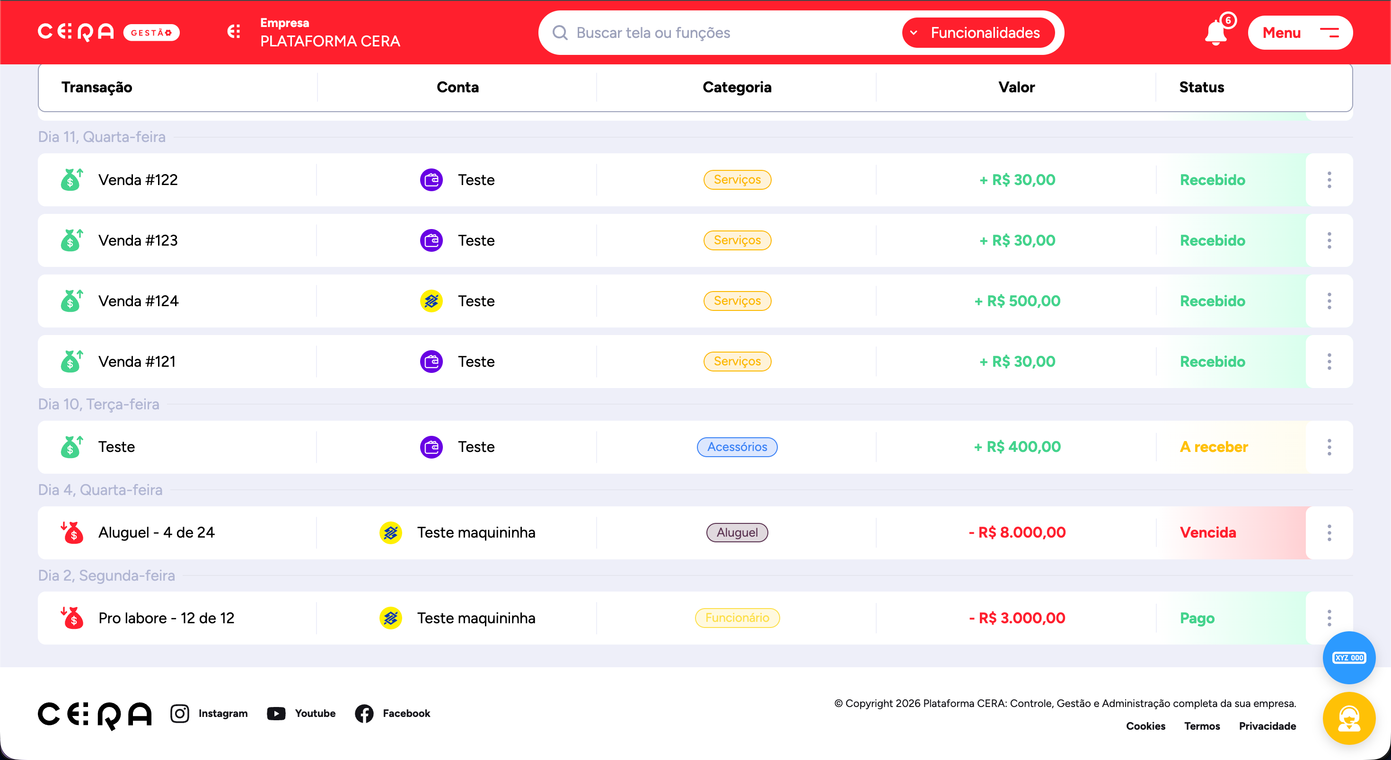1391x760 pixels.
Task: Click the support headset chat icon
Action: 1348,718
